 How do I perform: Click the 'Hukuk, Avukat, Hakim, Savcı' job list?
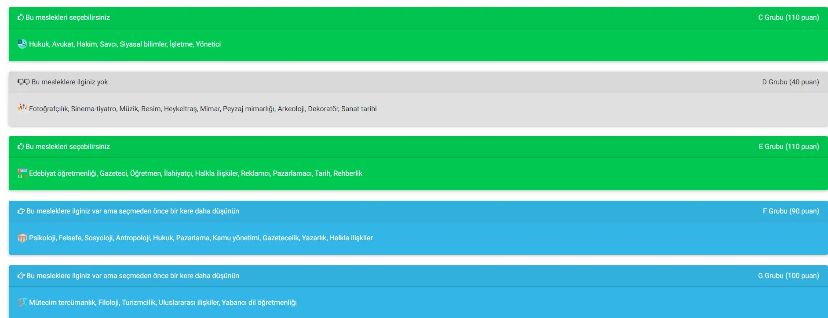coord(125,44)
